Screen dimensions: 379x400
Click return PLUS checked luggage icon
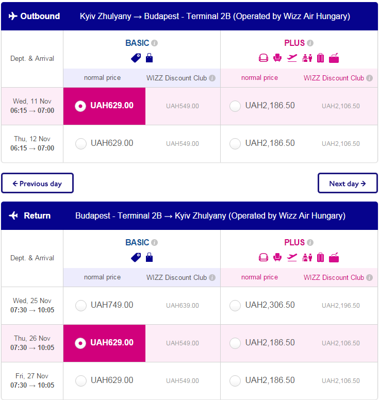coord(321,257)
